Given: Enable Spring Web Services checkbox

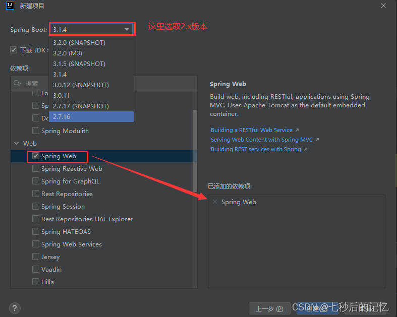Looking at the screenshot, I should 36,244.
